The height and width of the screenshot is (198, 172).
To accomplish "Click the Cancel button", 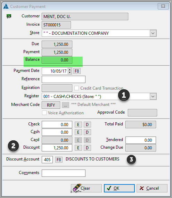I will tap(152, 188).
